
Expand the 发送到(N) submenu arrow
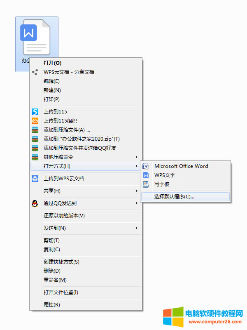coord(137,228)
